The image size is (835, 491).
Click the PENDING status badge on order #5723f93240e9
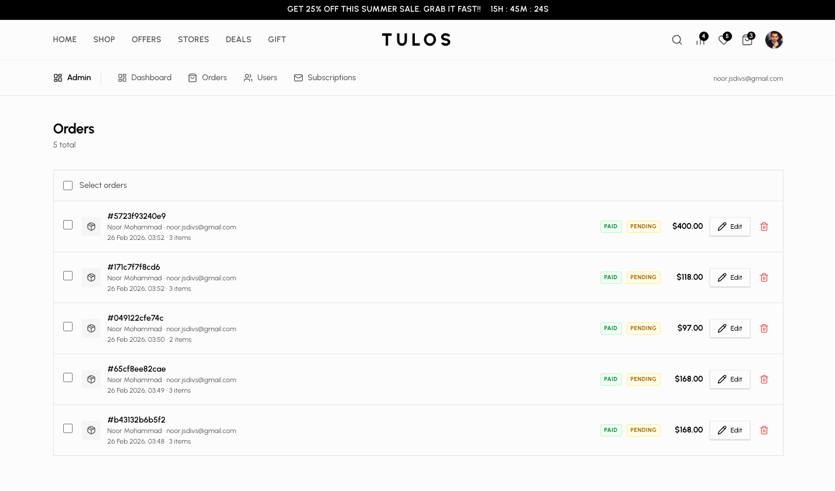[x=643, y=226]
